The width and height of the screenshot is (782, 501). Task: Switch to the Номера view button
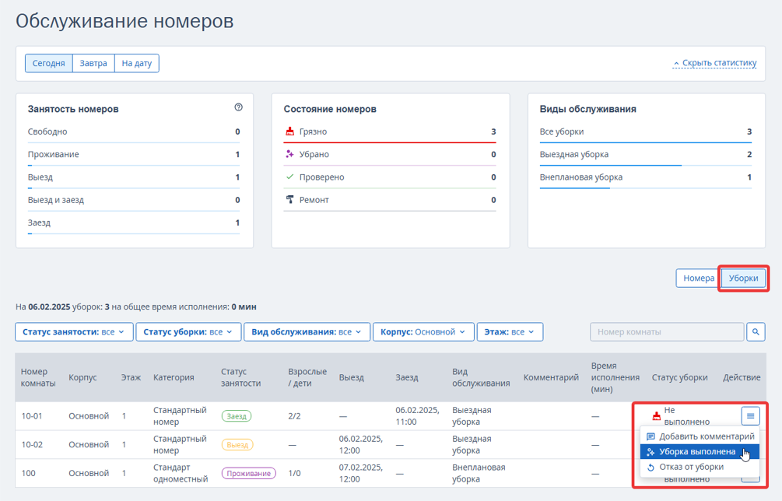pos(698,279)
